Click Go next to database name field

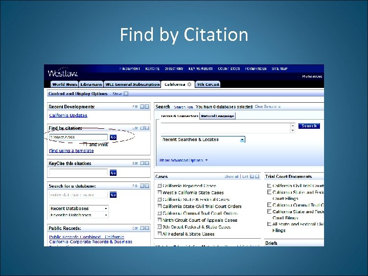click(113, 195)
